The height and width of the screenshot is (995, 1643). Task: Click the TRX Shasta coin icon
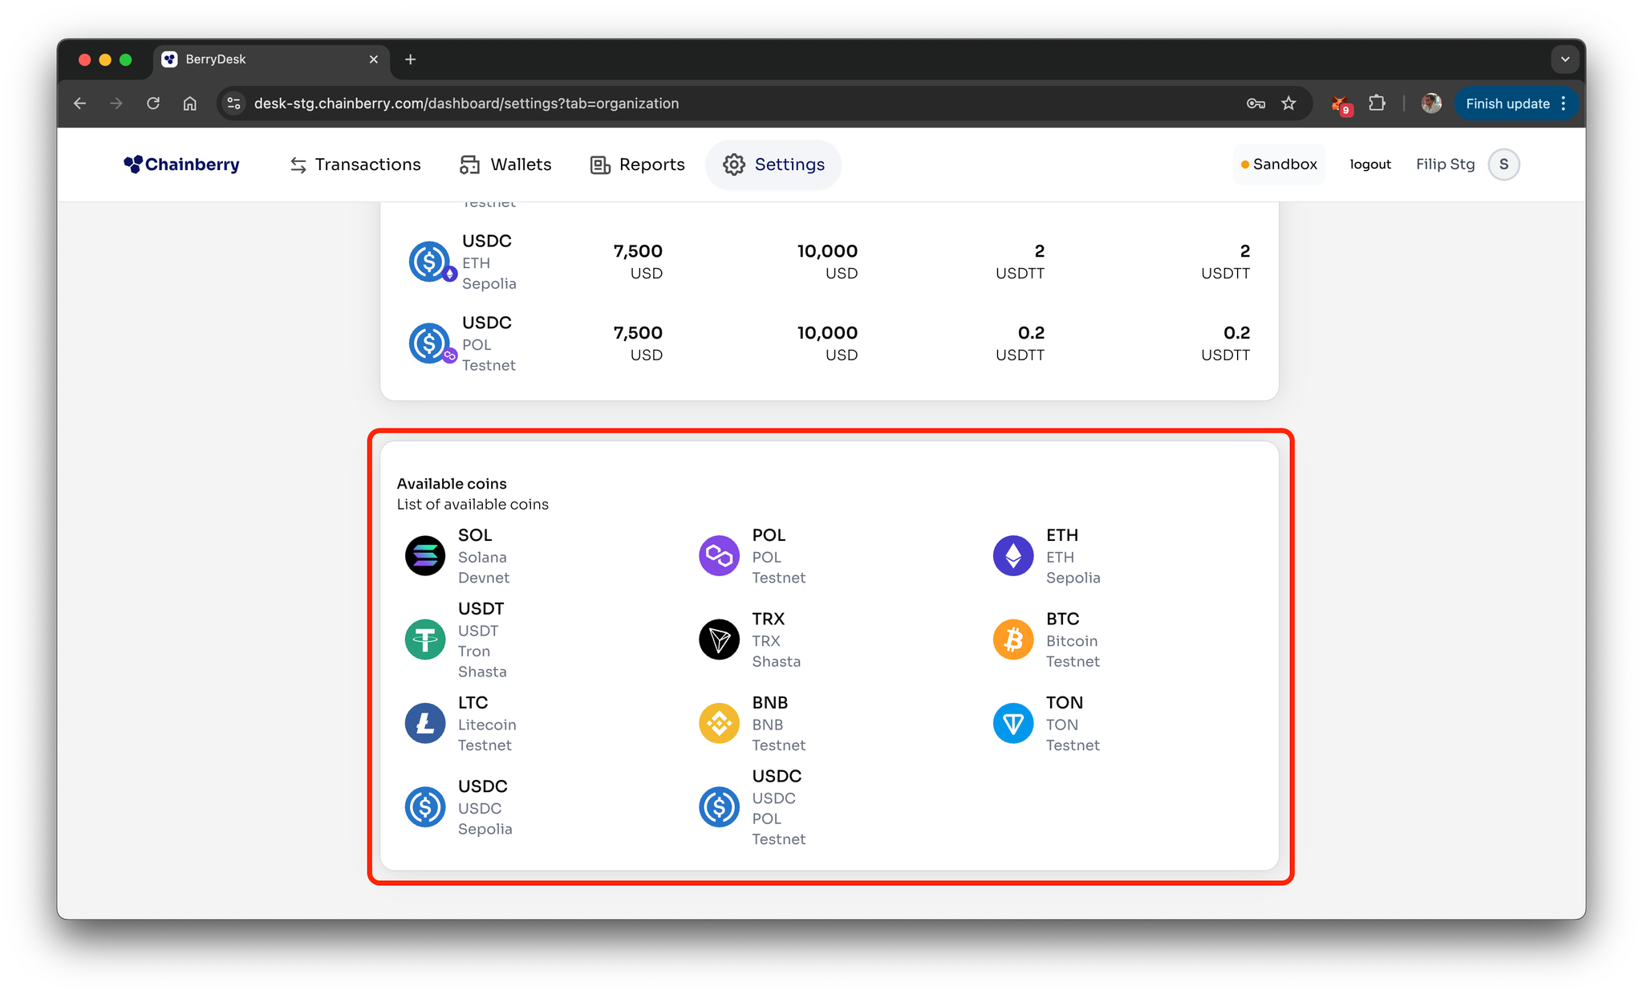(x=719, y=640)
